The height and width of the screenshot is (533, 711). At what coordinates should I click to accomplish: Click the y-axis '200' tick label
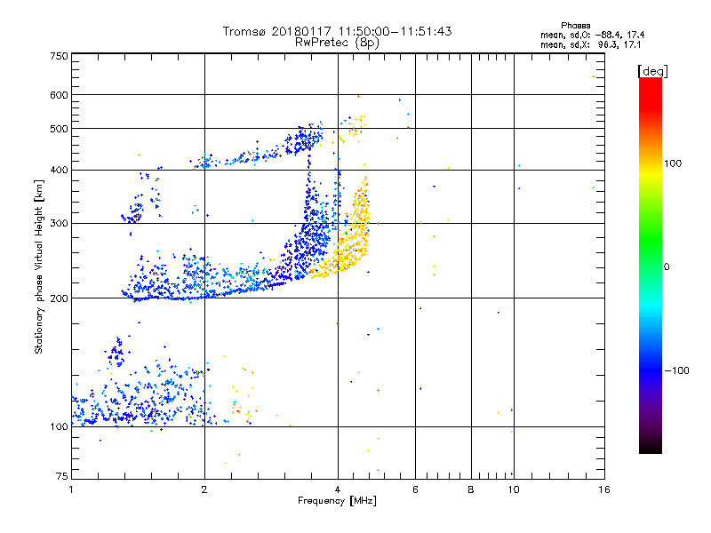point(59,298)
